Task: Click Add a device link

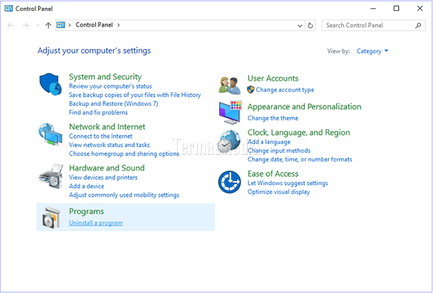Action: [87, 187]
